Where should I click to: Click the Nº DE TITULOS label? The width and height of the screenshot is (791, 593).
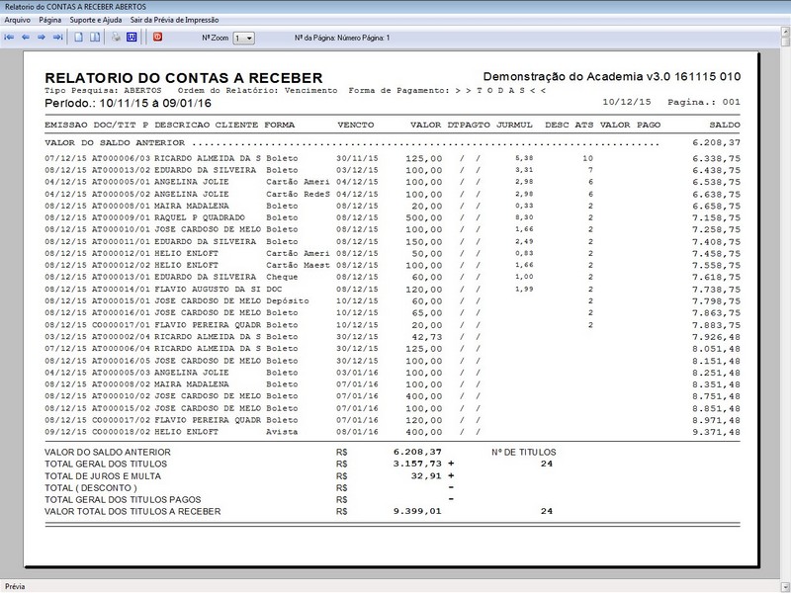click(524, 453)
